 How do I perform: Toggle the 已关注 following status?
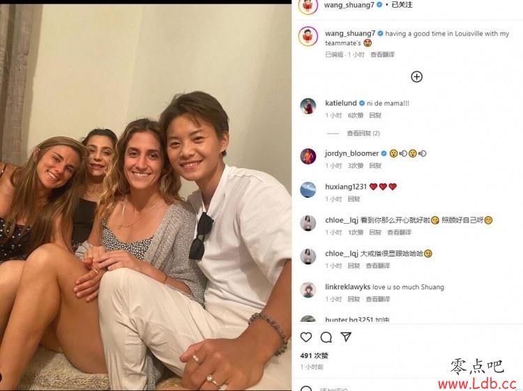(402, 5)
